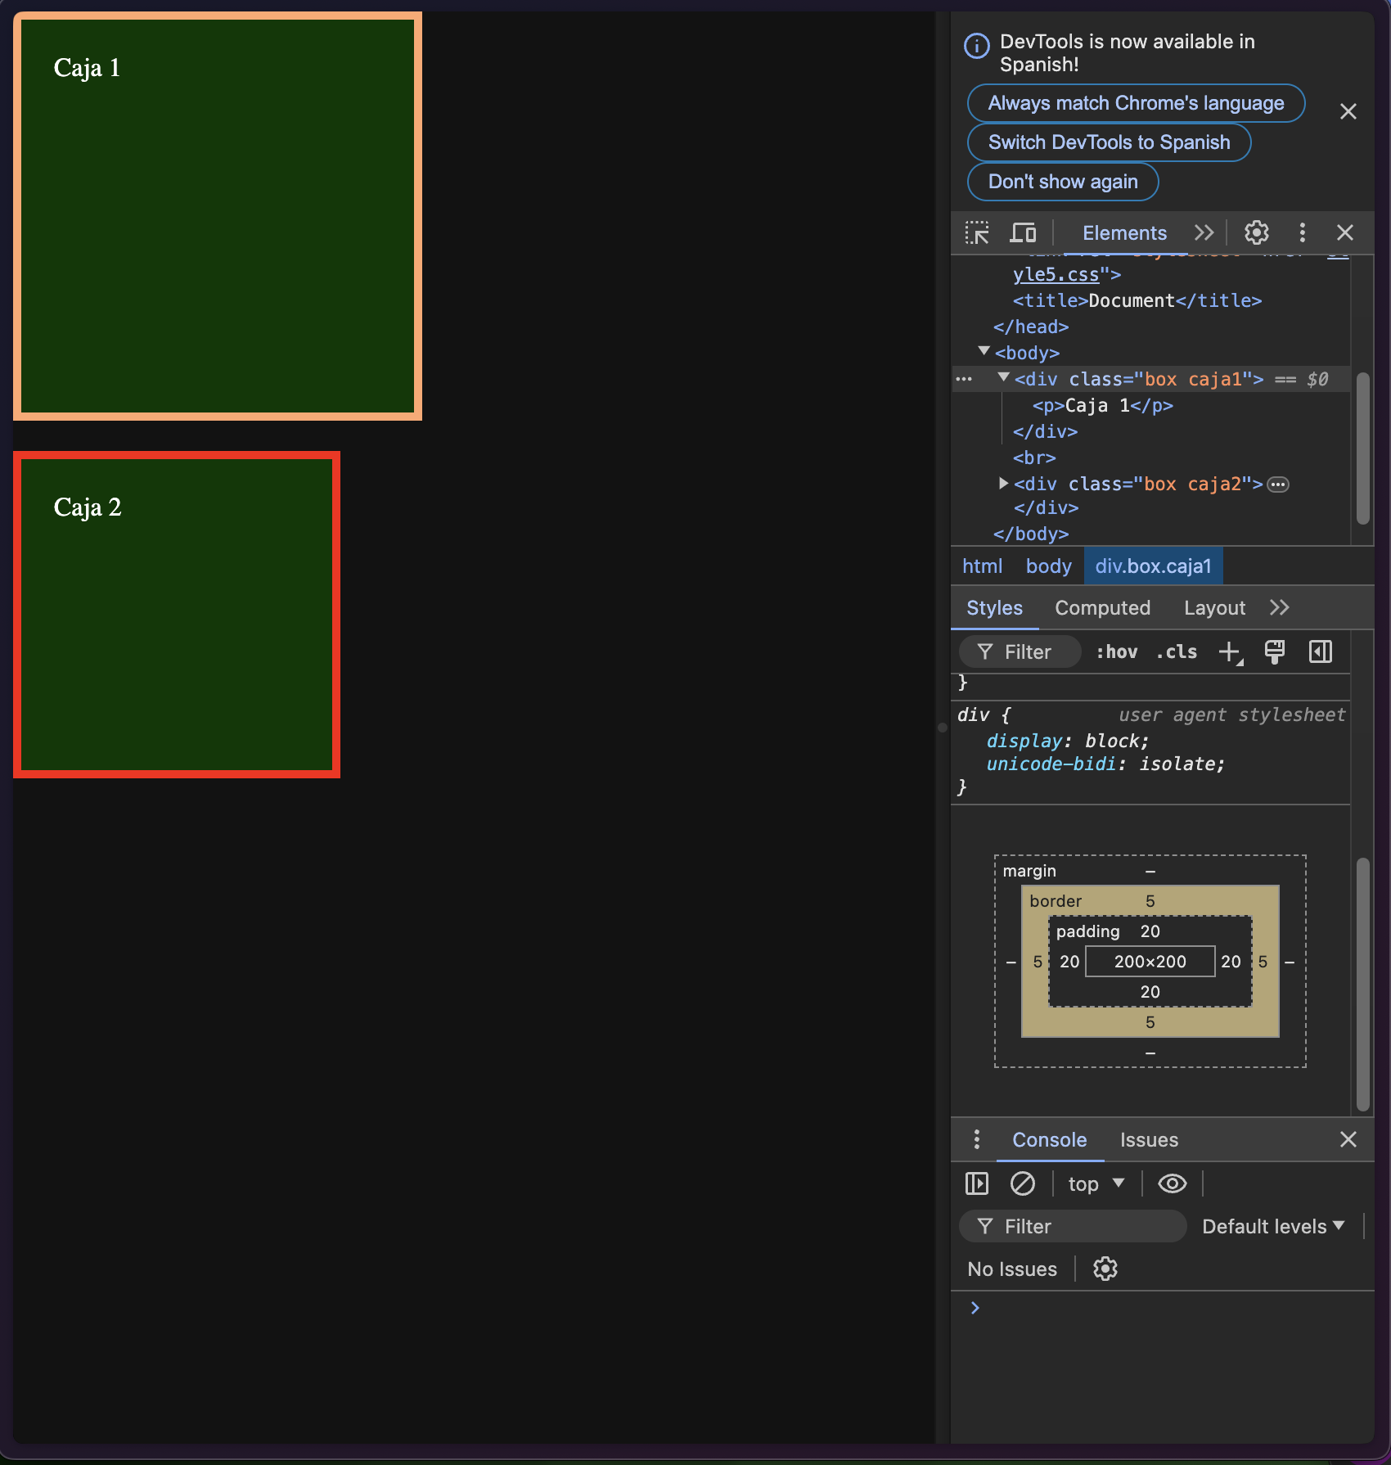Switch to the Issues drawer tab
This screenshot has width=1391, height=1465.
(x=1149, y=1140)
